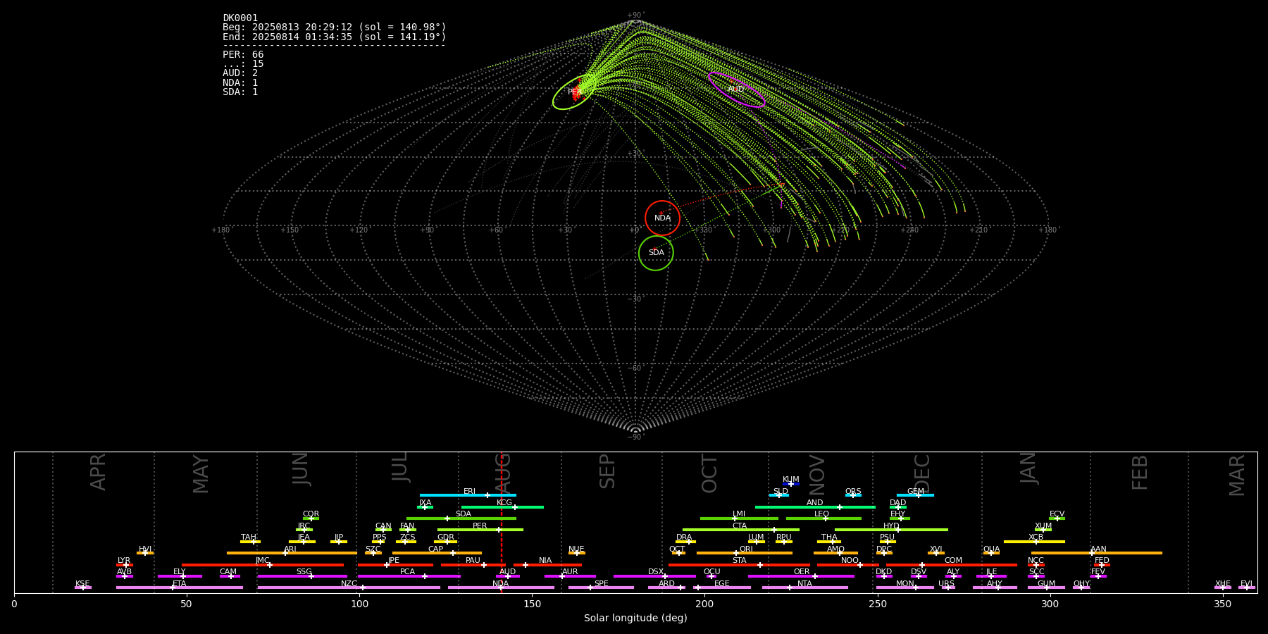Click the SSG purple shower bar
The image size is (1268, 634).
click(302, 576)
